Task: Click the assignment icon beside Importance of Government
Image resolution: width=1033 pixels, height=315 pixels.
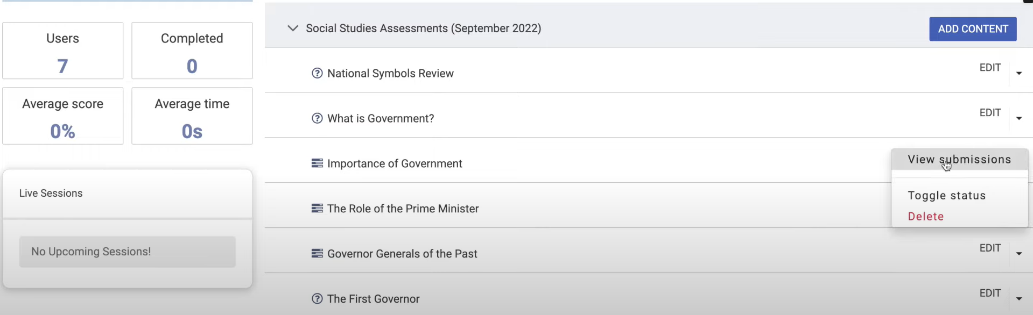Action: [317, 163]
